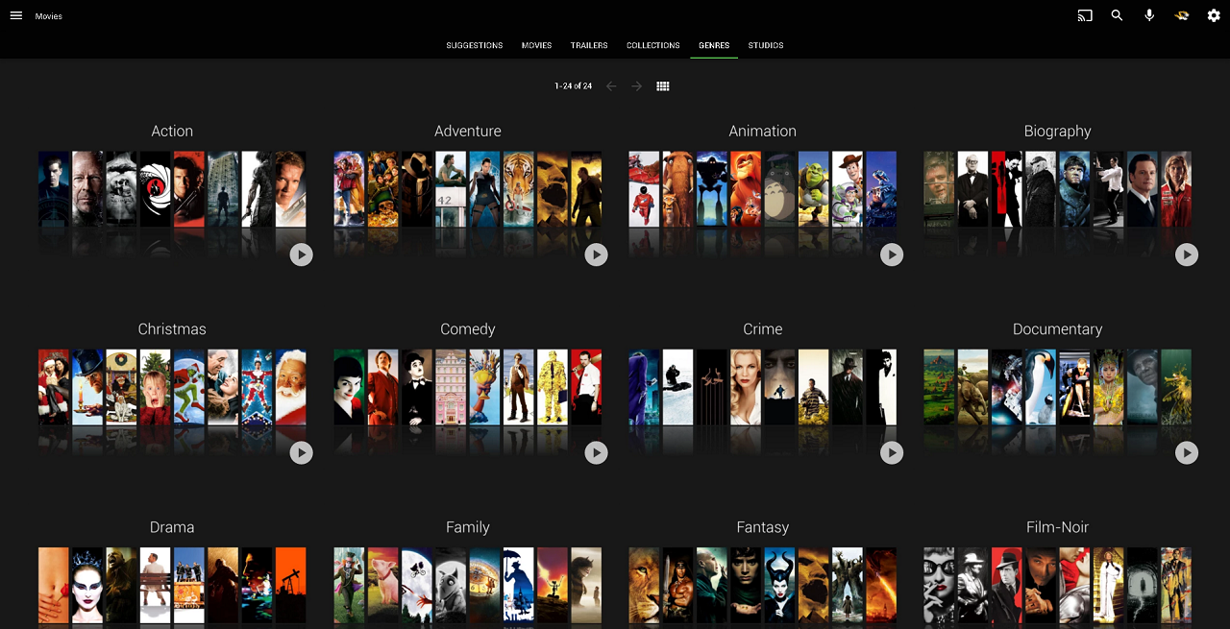Click the next page arrow
The image size is (1230, 629).
[636, 85]
